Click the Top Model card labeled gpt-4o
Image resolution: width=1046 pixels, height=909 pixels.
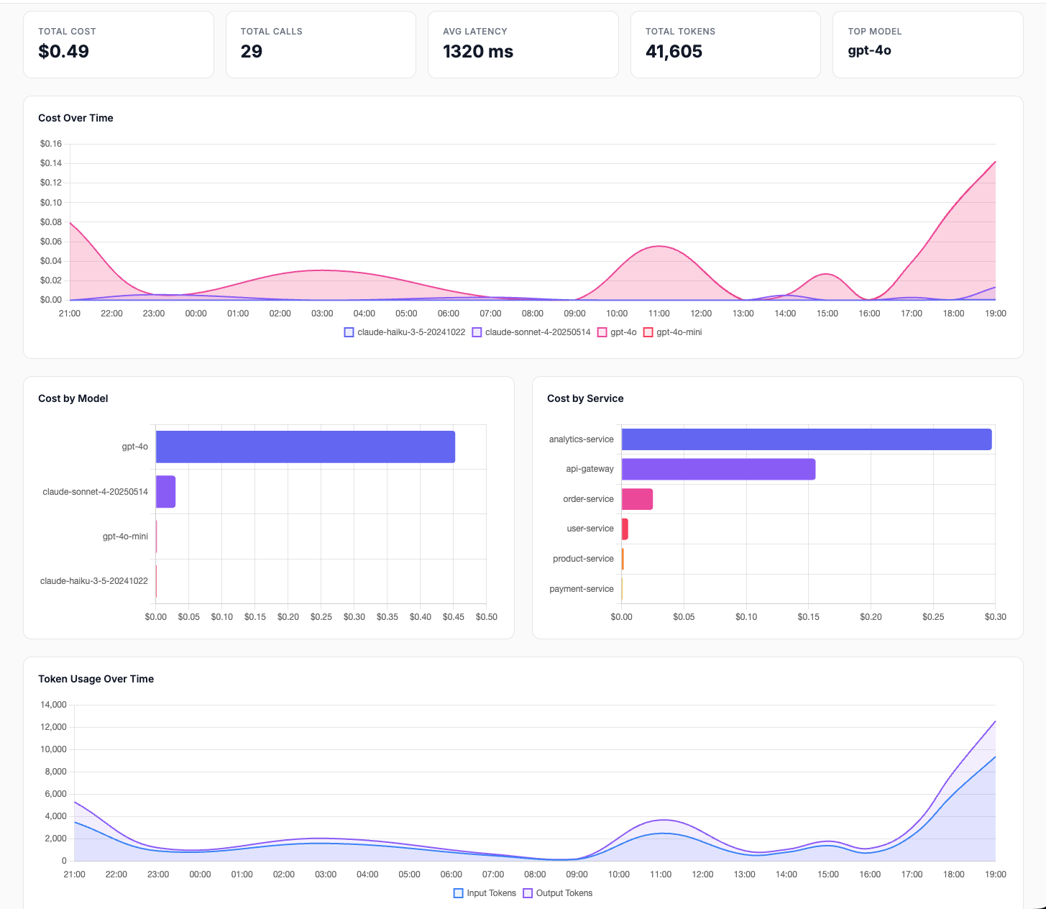tap(927, 44)
